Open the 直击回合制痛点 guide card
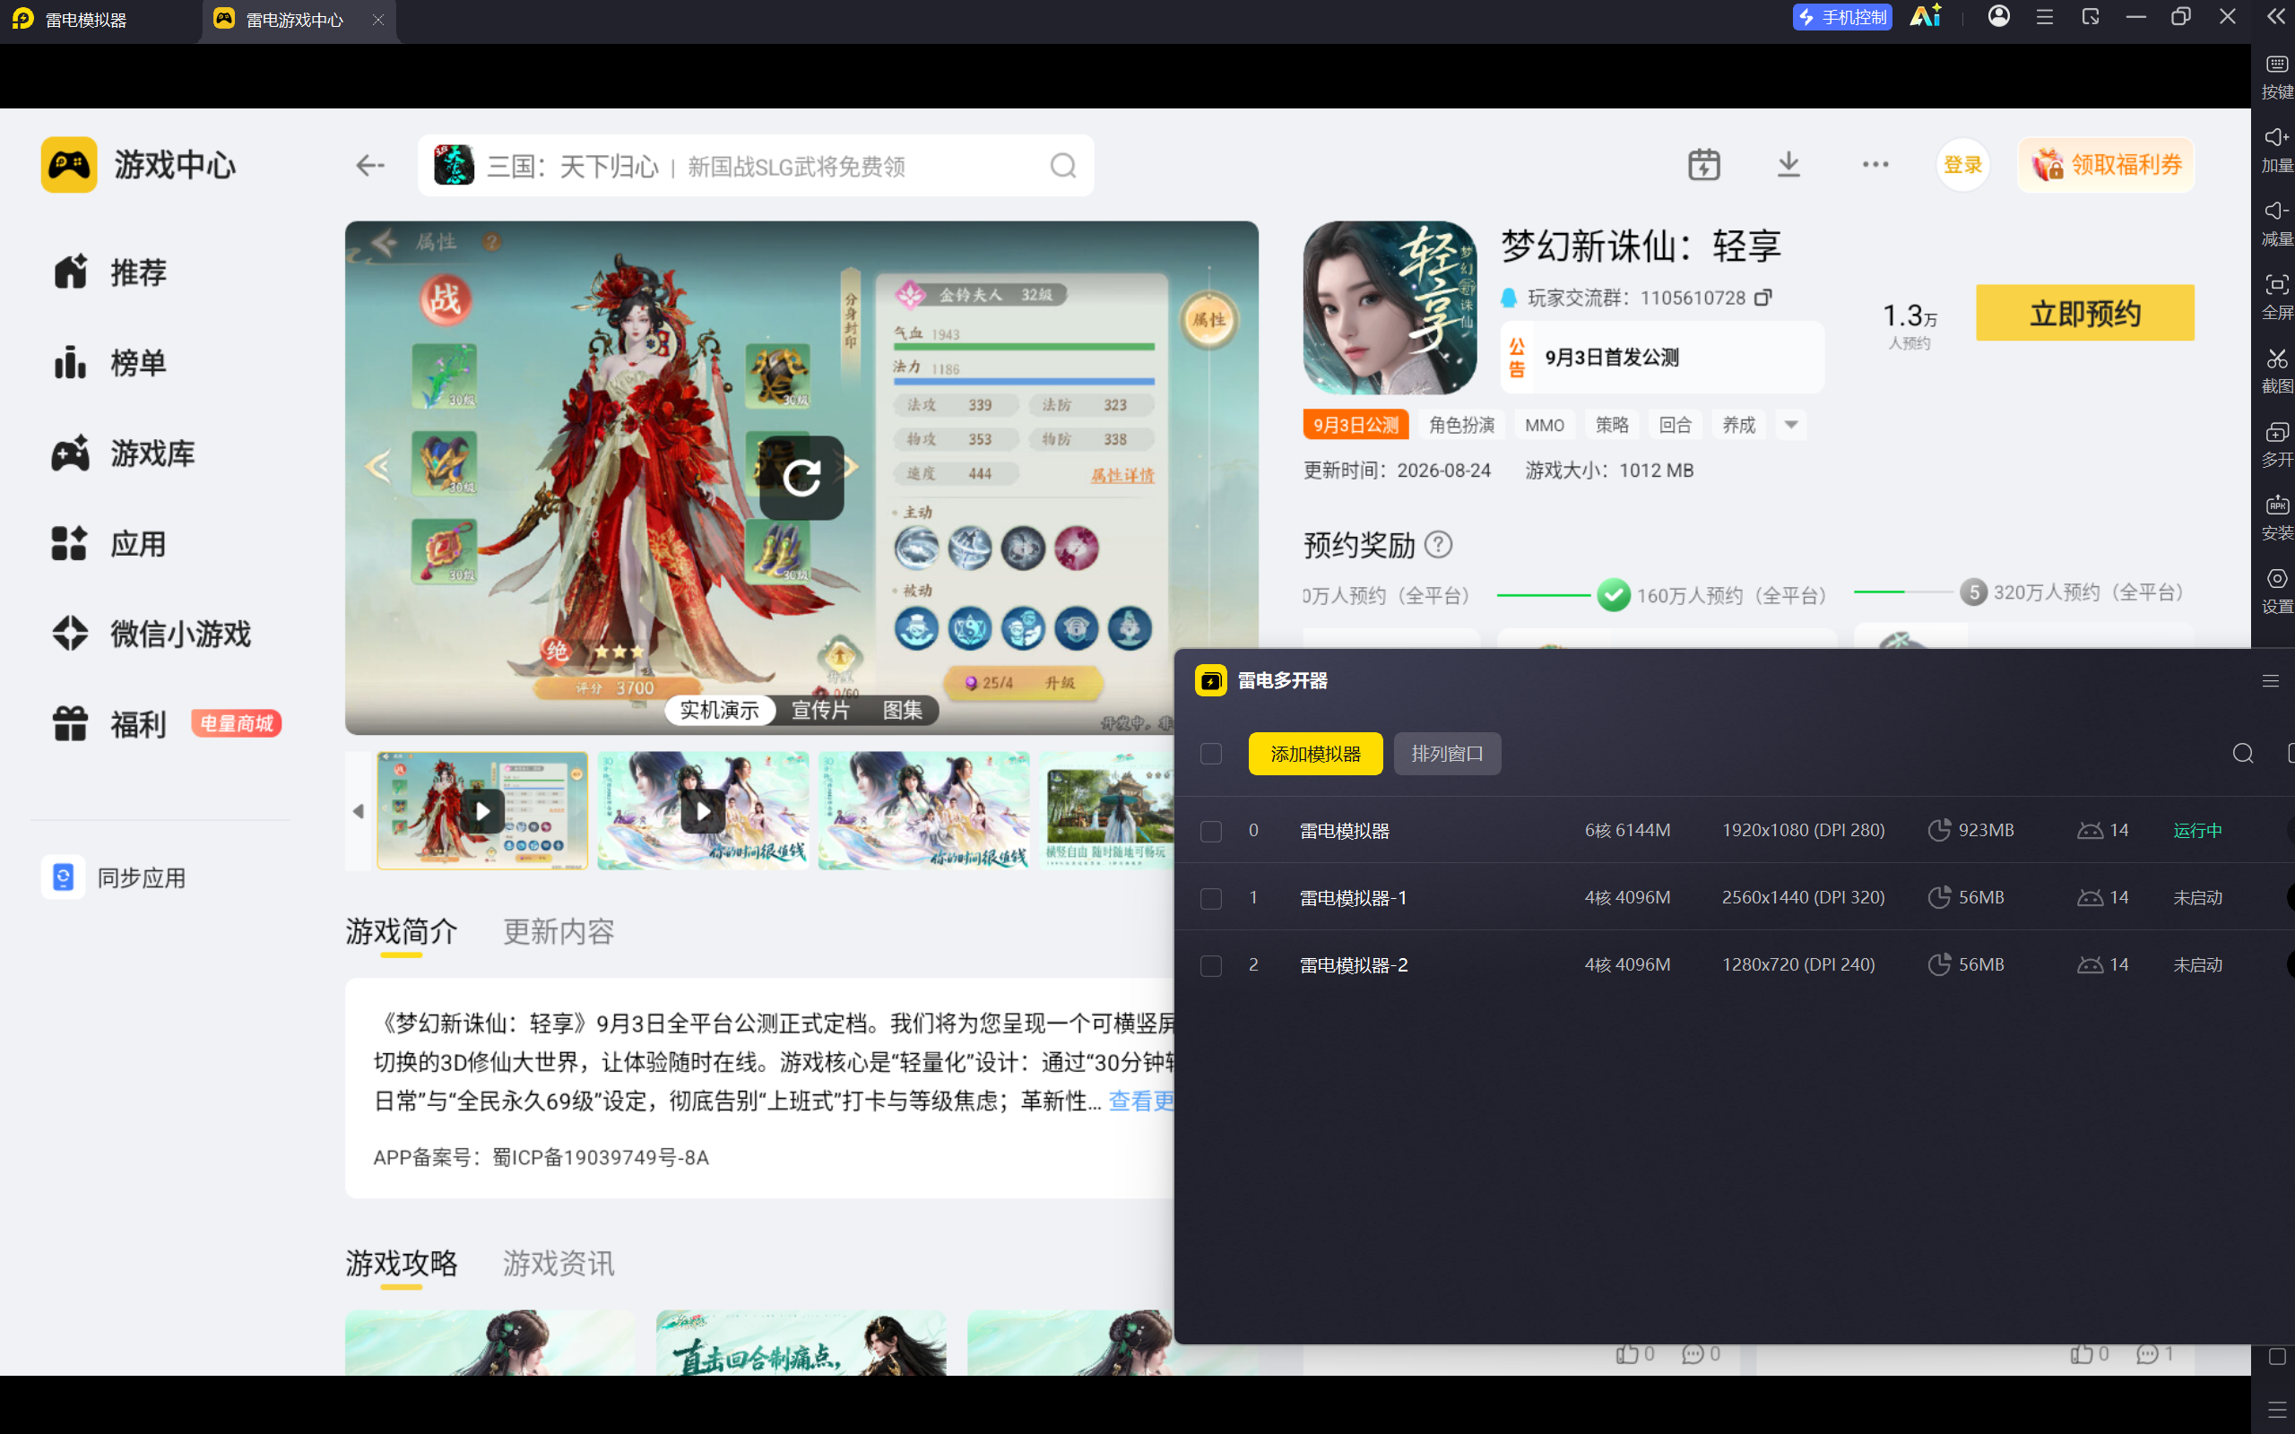 coord(801,1343)
